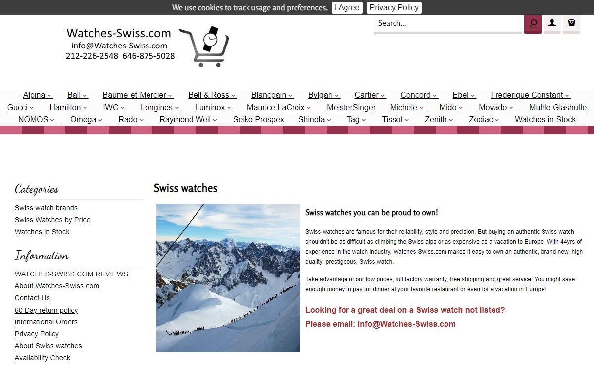Expand the Movado brand menu
The height and width of the screenshot is (366, 594).
pyautogui.click(x=496, y=107)
